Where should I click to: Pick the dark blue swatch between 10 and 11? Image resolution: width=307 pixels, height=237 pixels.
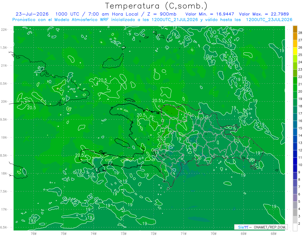coord(295,161)
